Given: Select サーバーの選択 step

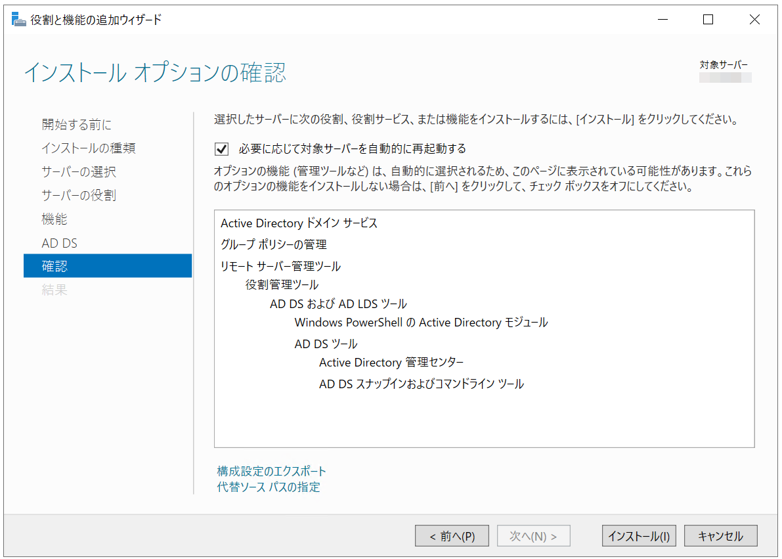Looking at the screenshot, I should 79,171.
